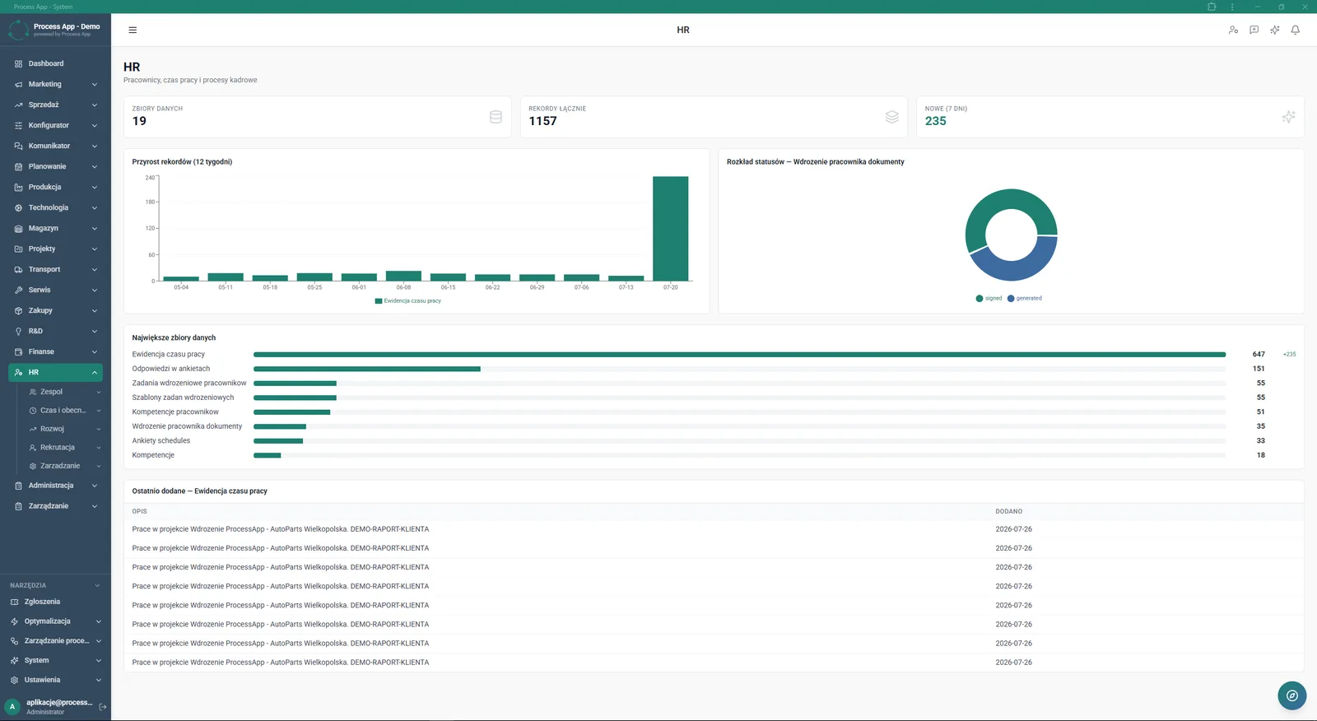Click the 'Kompetencje pracownikow' dataset label

(175, 412)
